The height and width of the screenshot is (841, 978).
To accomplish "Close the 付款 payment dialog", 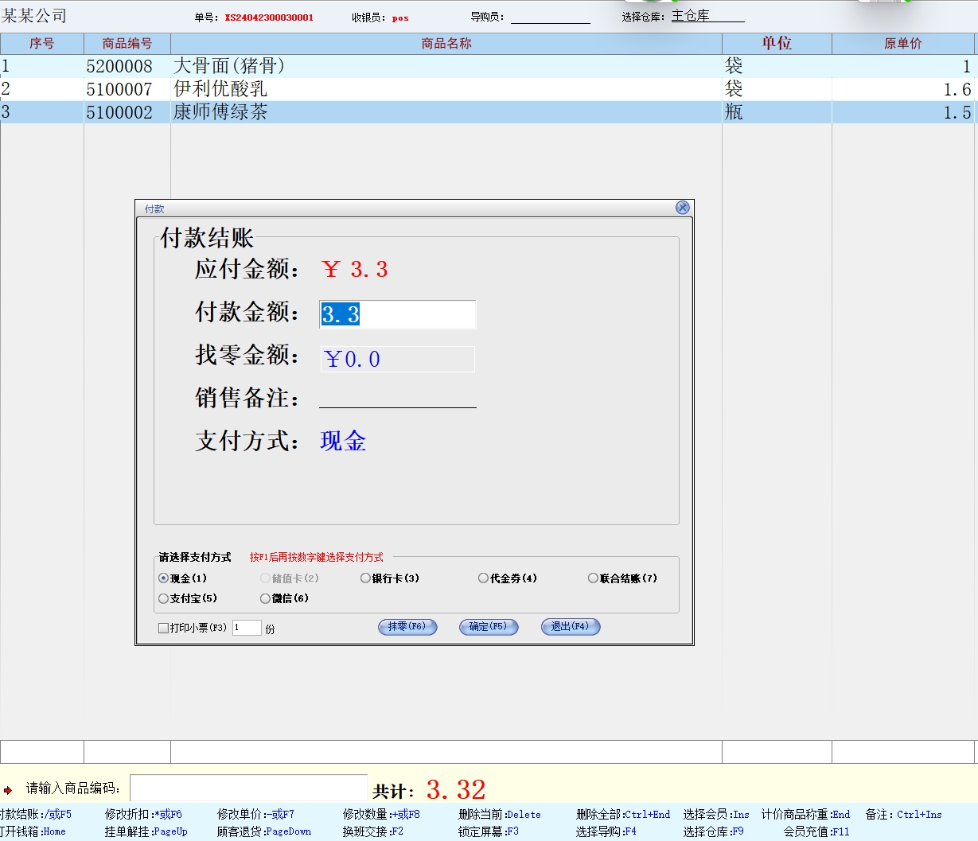I will (x=682, y=208).
